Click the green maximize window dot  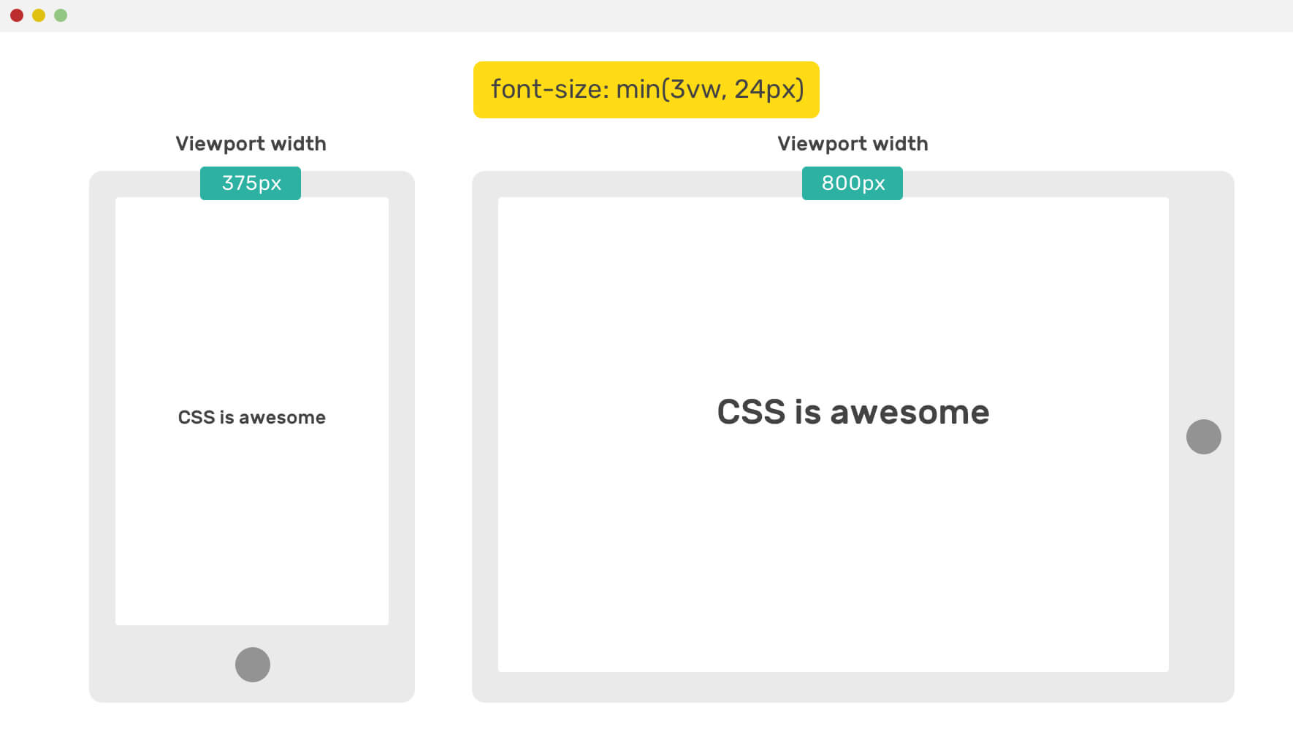coord(61,15)
